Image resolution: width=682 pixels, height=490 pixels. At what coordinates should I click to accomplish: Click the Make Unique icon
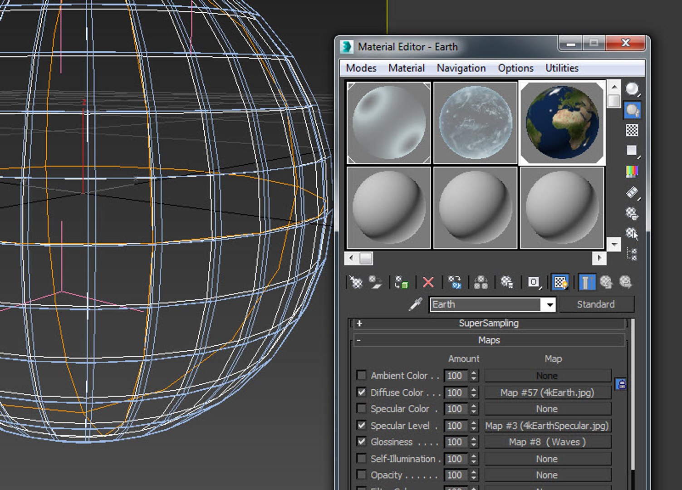click(x=481, y=282)
